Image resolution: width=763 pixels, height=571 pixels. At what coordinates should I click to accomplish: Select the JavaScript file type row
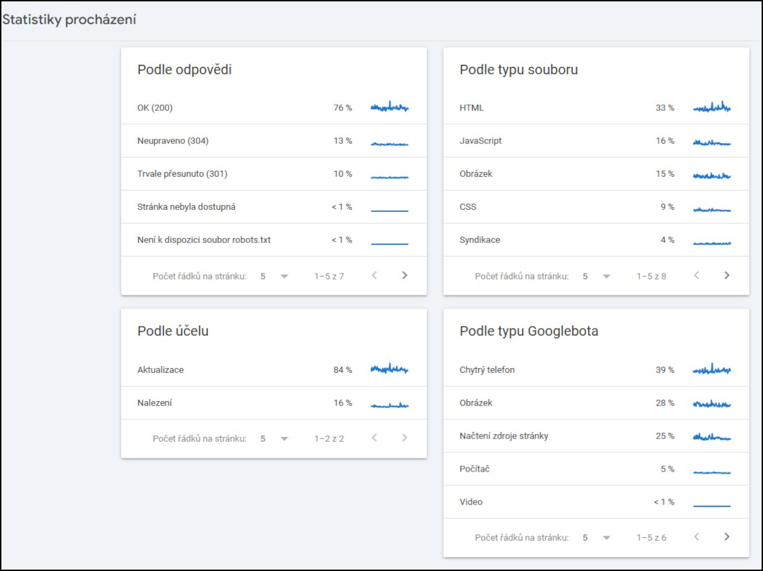(x=595, y=141)
